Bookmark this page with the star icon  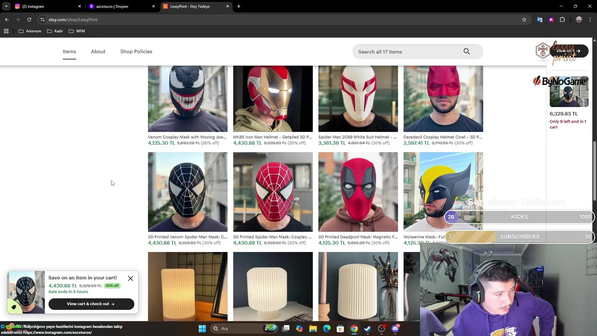[524, 20]
